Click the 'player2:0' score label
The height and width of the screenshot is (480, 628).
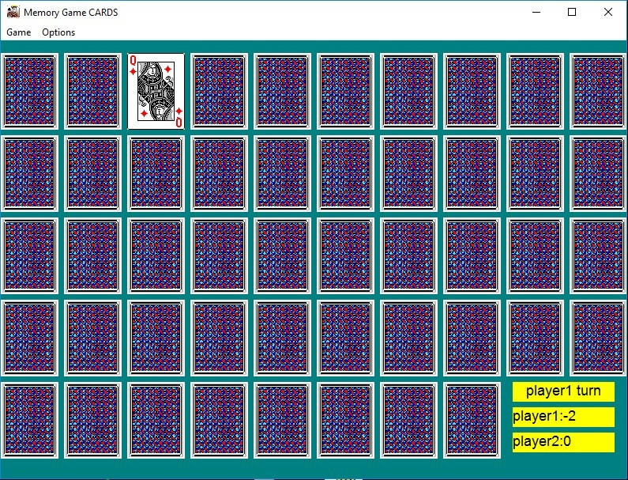point(563,442)
